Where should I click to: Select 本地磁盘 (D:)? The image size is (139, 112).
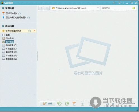click(11, 49)
